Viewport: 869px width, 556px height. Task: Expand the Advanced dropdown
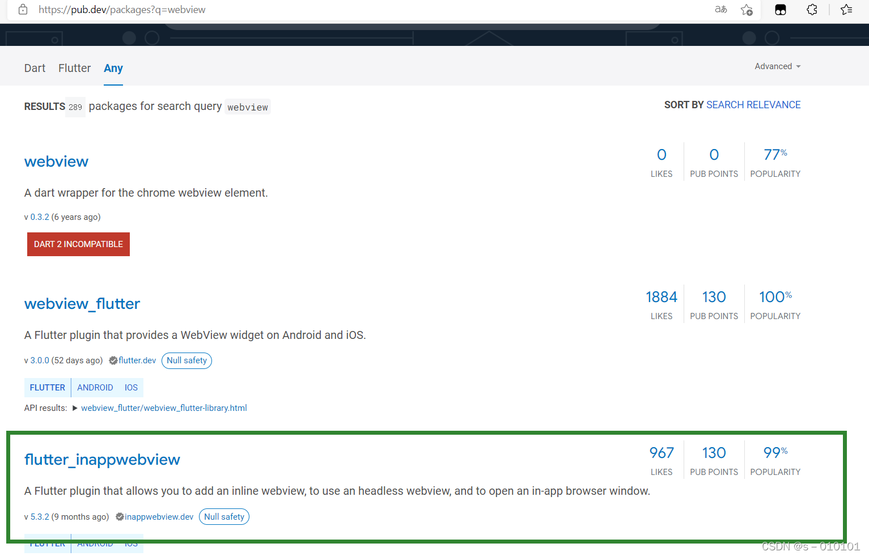778,66
